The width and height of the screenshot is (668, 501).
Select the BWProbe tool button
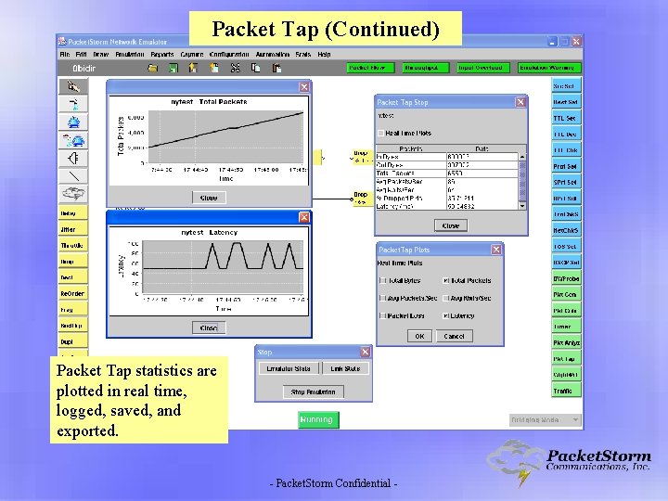coord(566,278)
